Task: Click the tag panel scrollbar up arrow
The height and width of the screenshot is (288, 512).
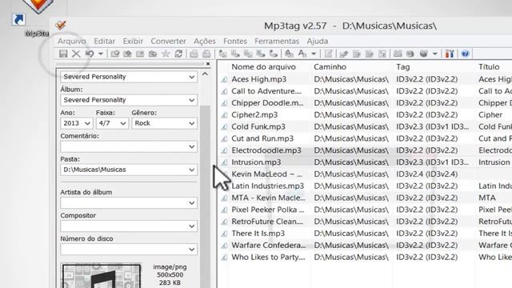Action: click(205, 74)
